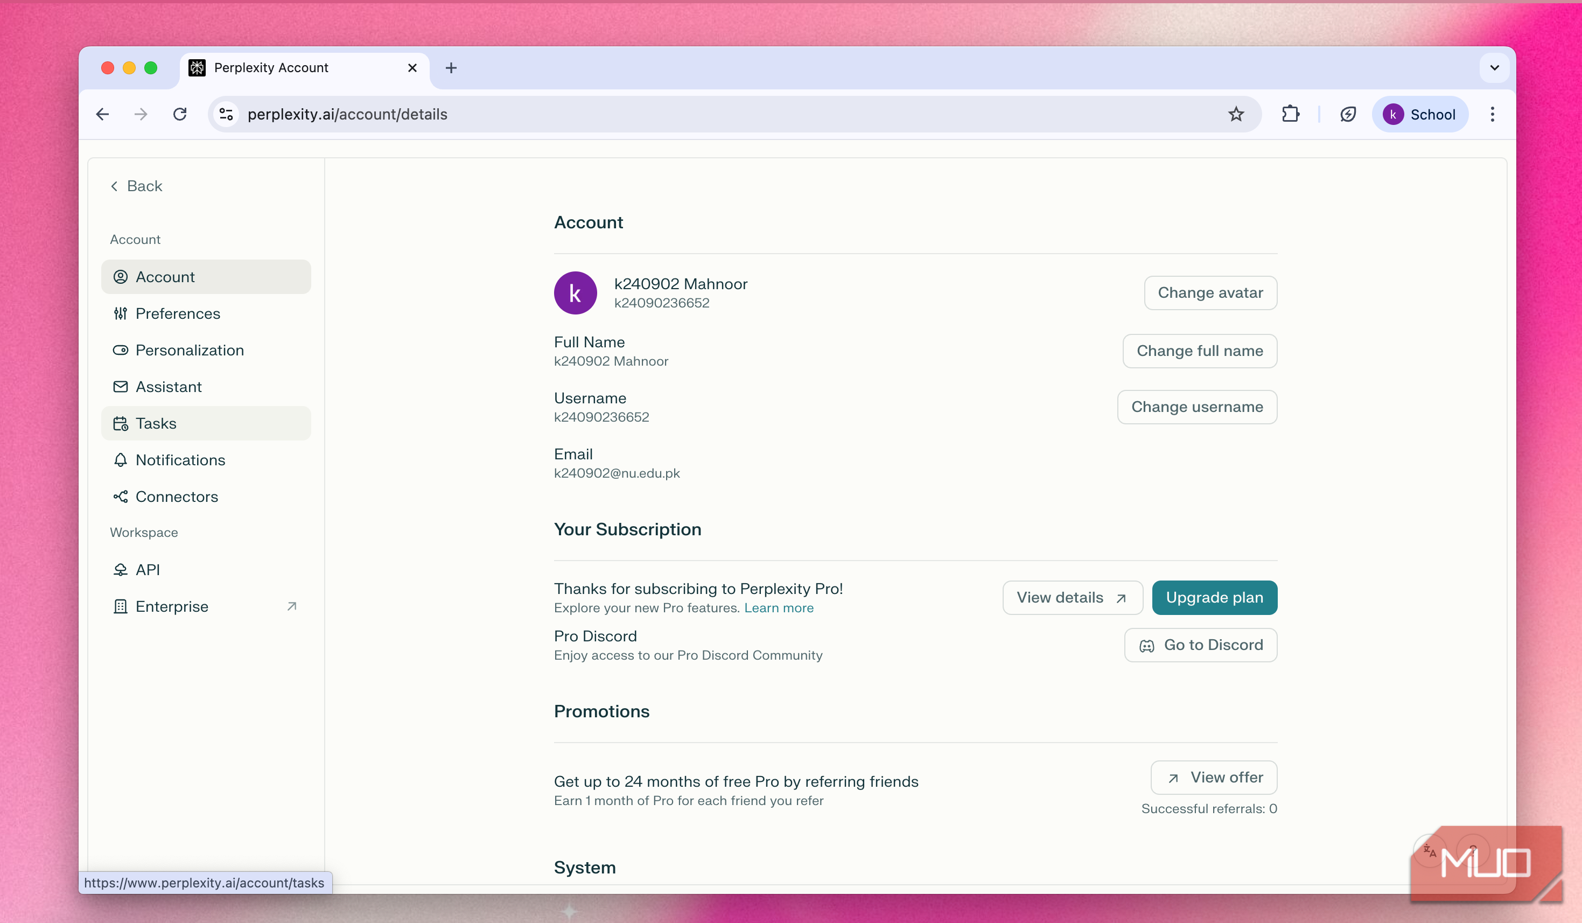Screen dimensions: 1582x923
Task: Open Tasks in the sidebar
Action: coord(206,423)
